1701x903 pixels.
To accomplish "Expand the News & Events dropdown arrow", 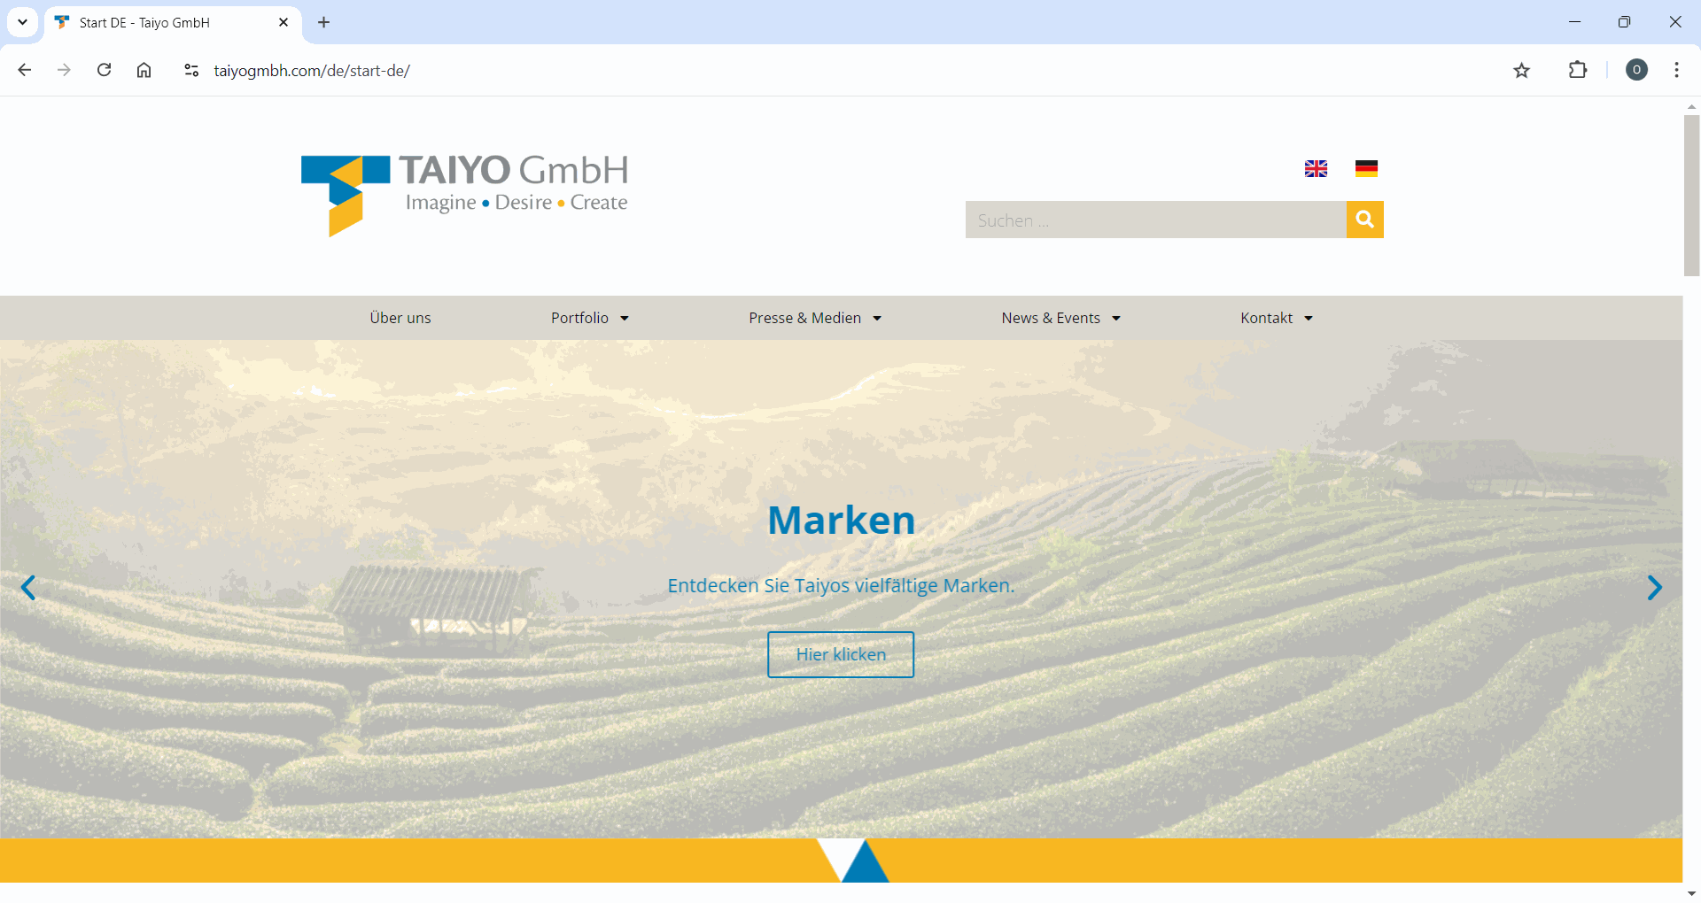I will [1116, 319].
